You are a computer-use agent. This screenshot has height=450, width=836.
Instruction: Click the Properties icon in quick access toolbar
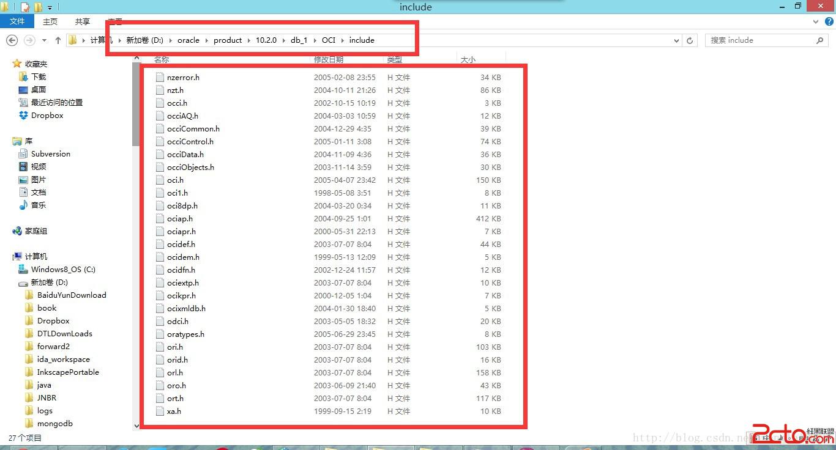25,7
